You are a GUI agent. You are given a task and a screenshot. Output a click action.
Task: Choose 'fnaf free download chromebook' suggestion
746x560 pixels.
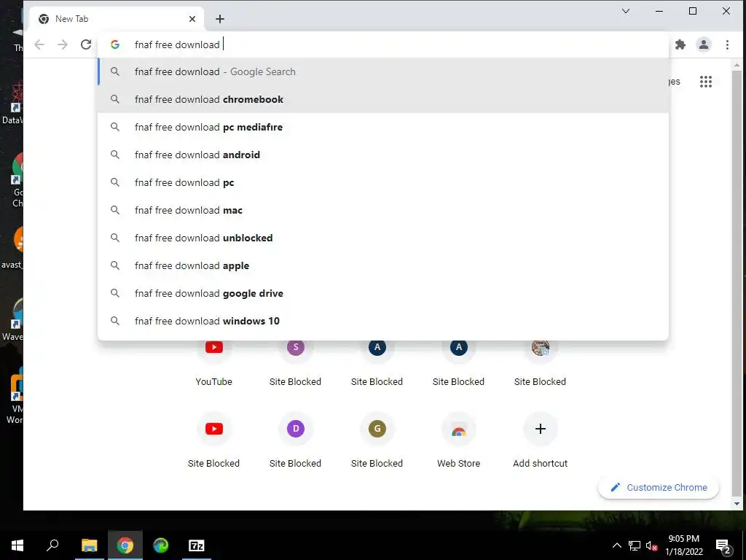point(383,99)
